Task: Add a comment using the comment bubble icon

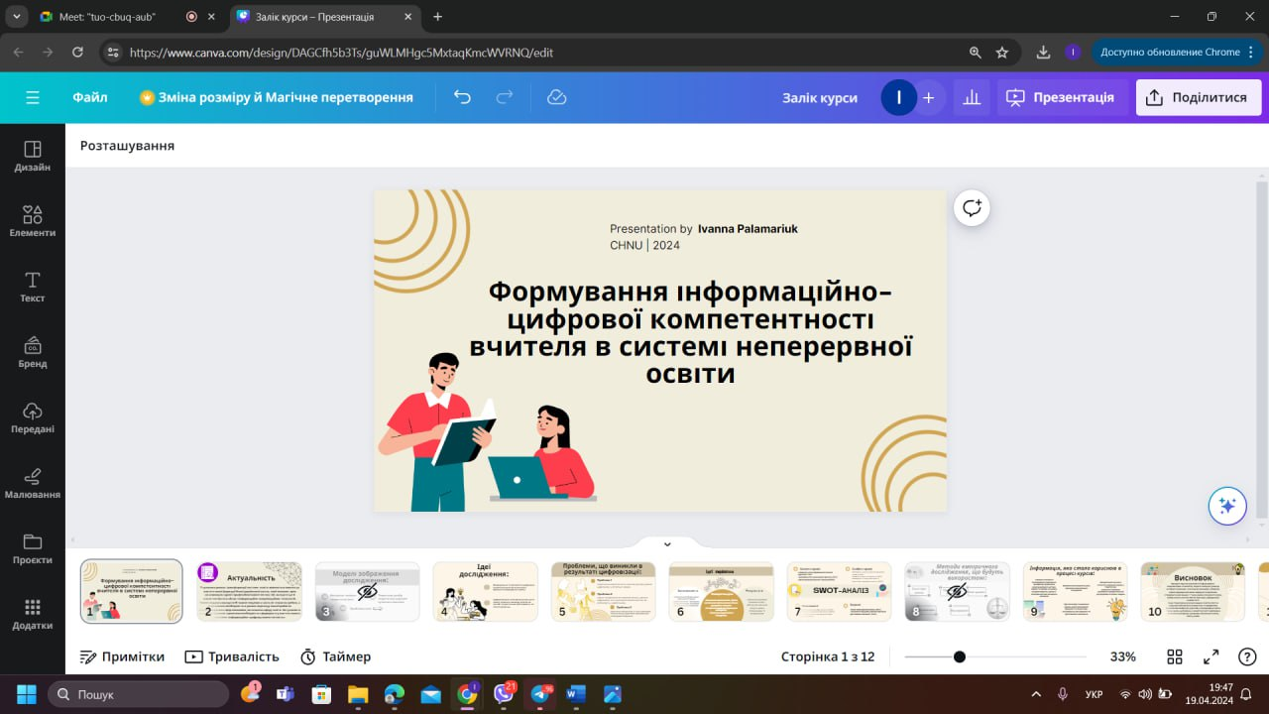Action: 972,207
